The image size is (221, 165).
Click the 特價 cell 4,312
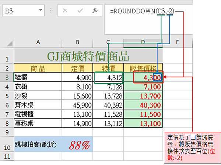(108, 77)
